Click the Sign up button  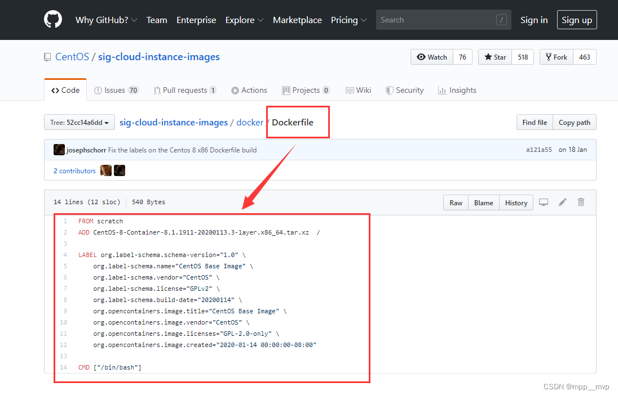click(x=577, y=20)
